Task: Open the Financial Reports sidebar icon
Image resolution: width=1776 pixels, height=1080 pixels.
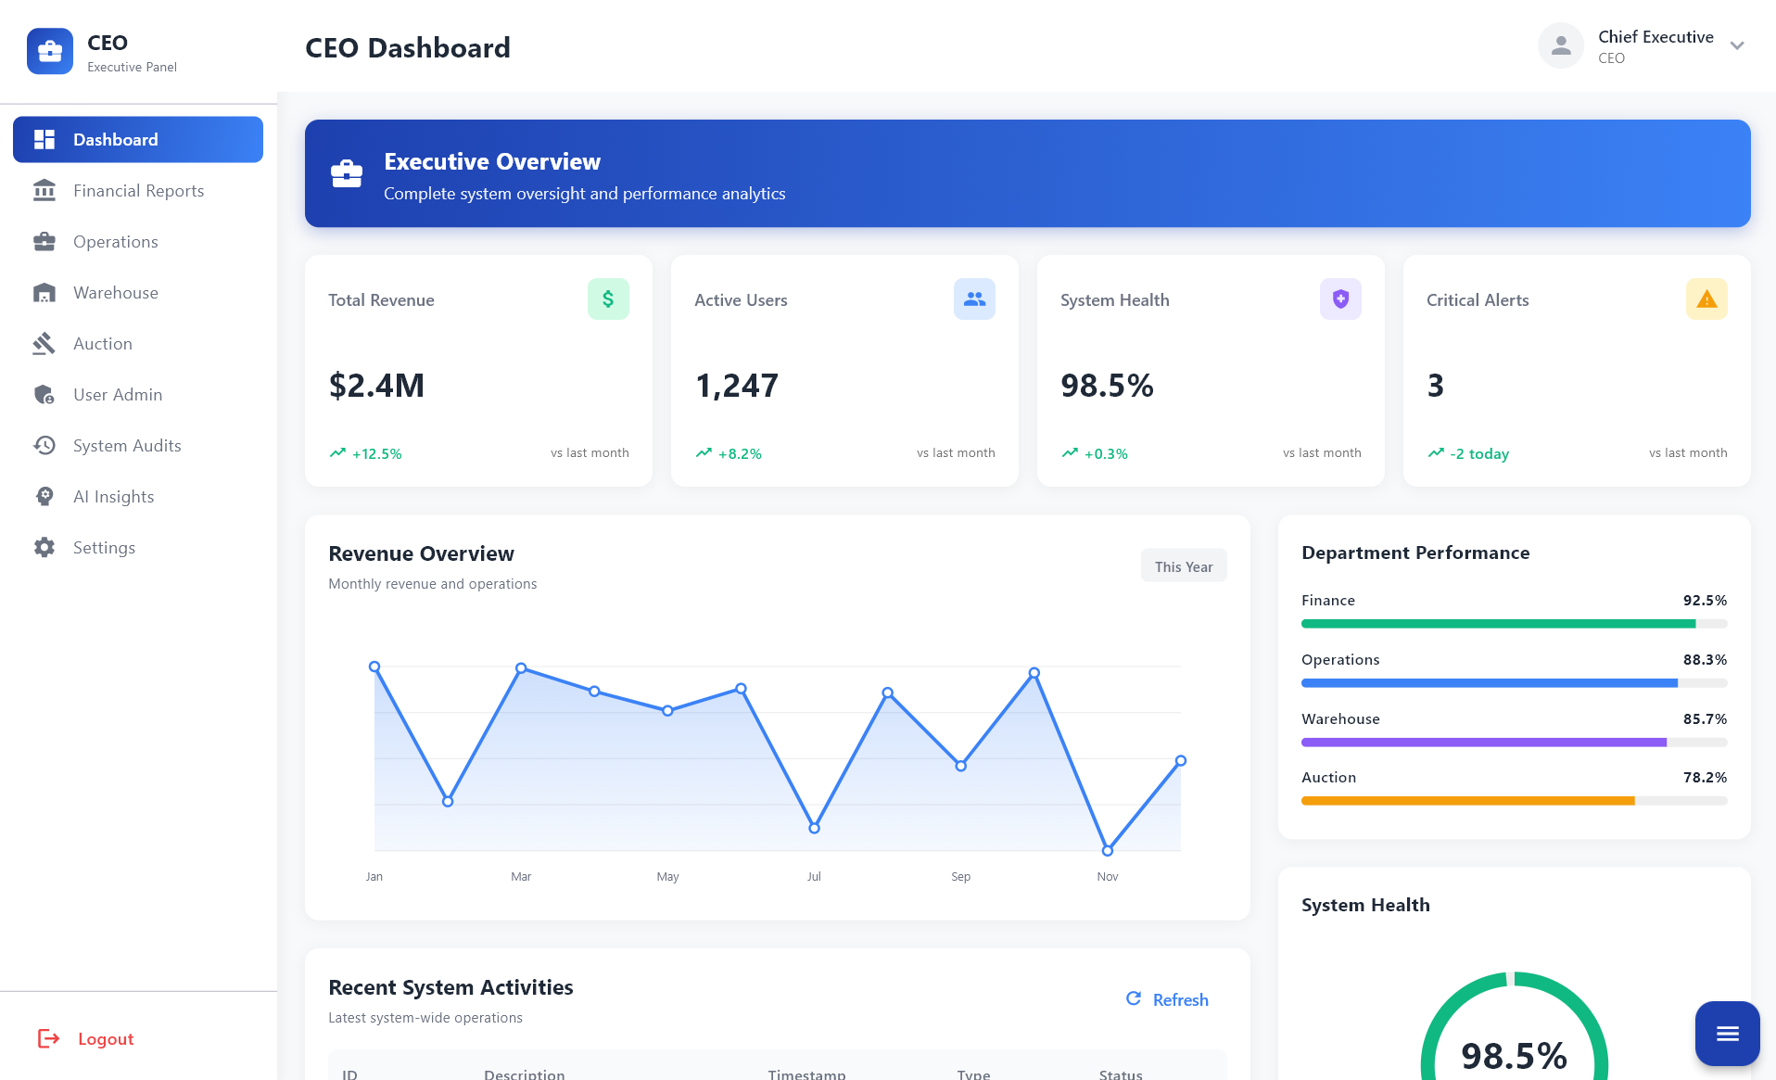Action: tap(44, 190)
